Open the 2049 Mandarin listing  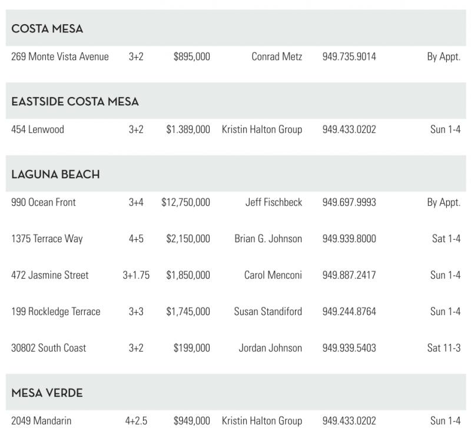(x=41, y=421)
